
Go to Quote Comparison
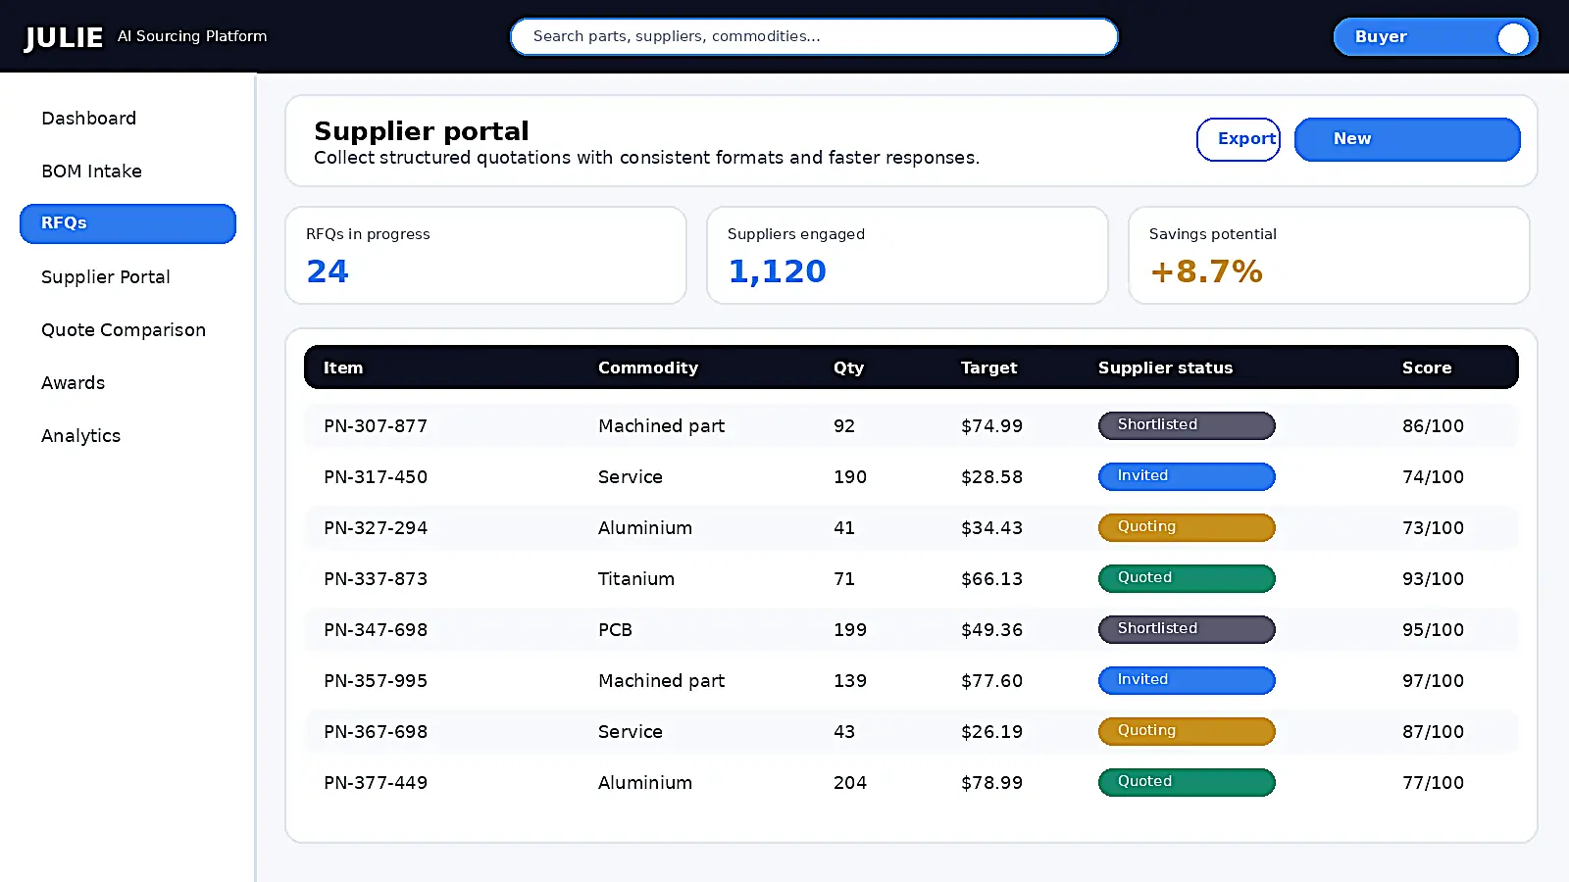pos(123,329)
